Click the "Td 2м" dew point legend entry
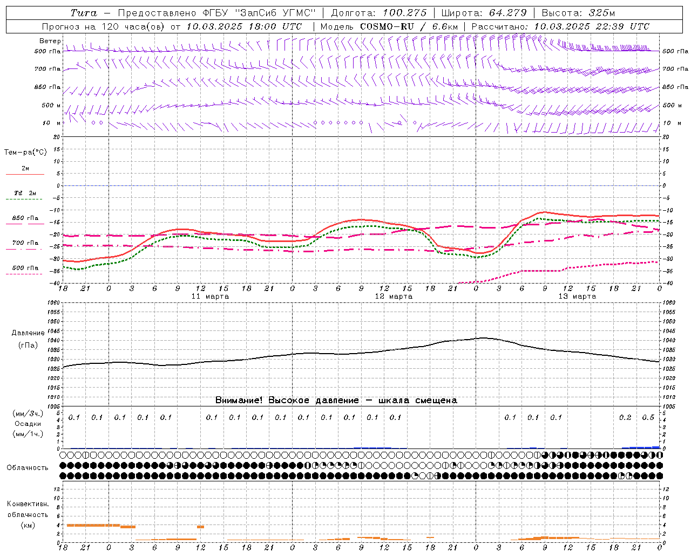 [25, 193]
